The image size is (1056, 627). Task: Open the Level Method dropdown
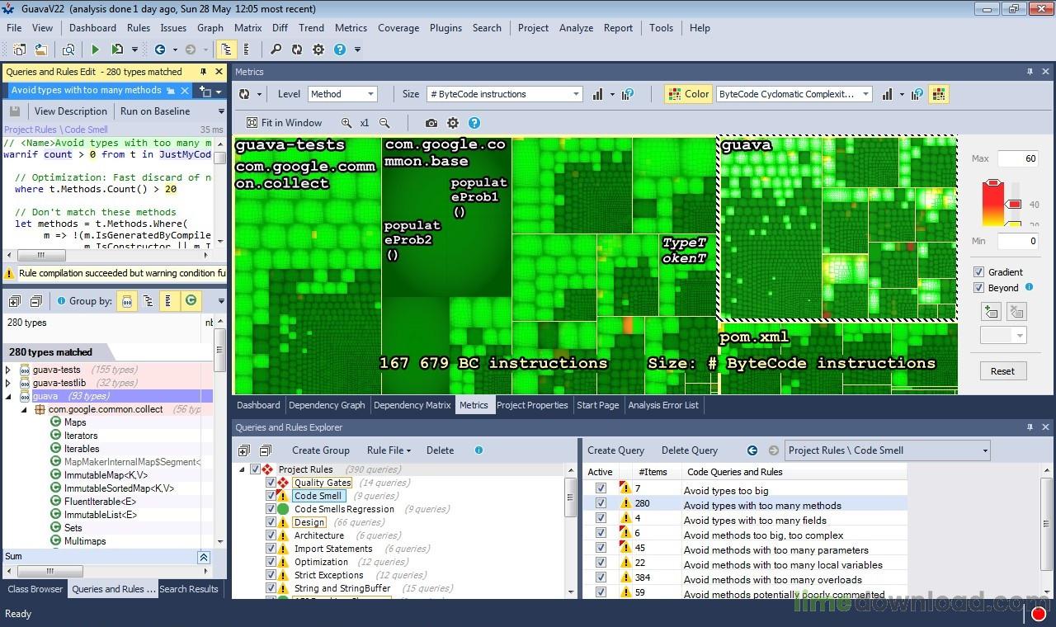342,94
